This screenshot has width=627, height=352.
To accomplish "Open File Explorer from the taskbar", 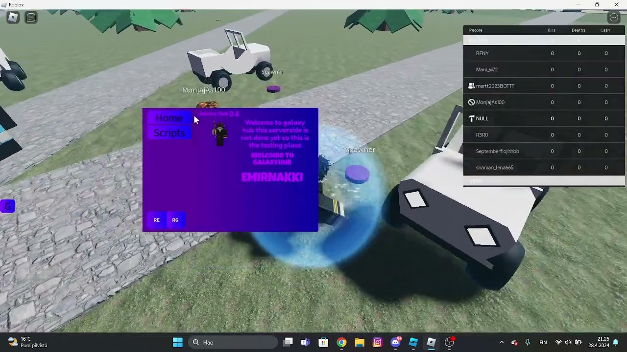I will 360,342.
